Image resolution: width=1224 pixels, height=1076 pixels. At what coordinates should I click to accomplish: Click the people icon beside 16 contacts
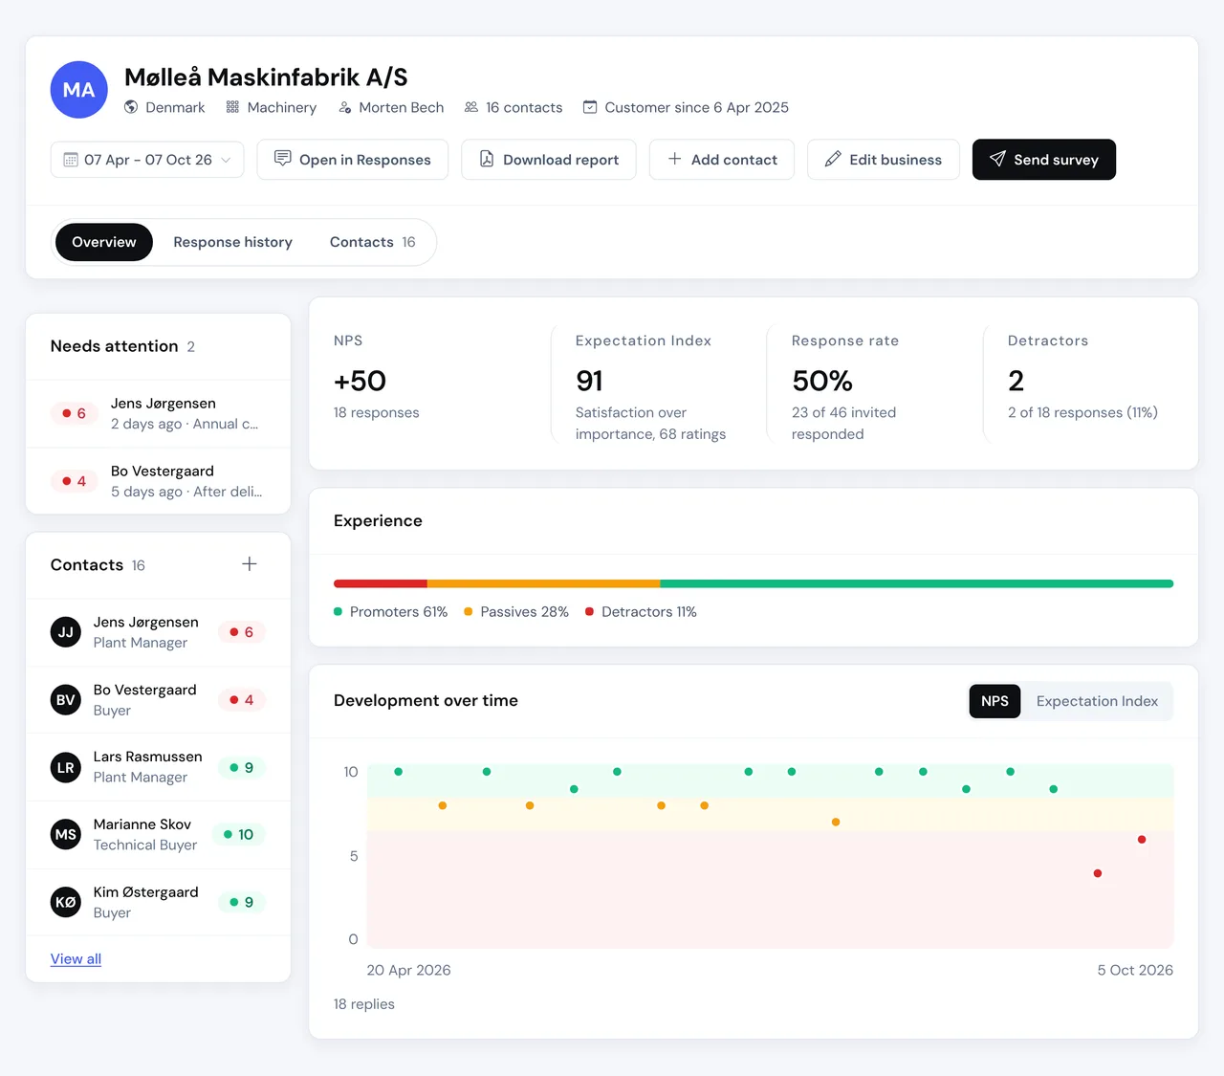[471, 107]
